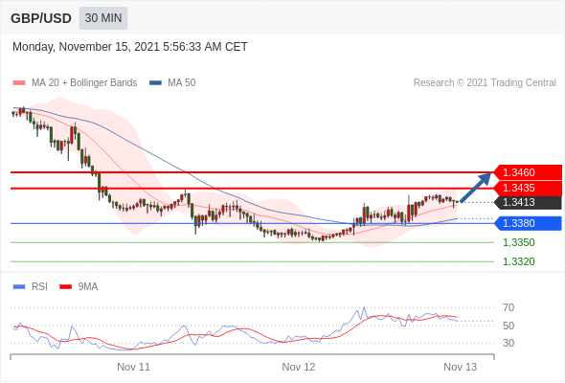Viewport: 565px width, 383px height.
Task: Click the MA 20 Bollinger Bands legend swatch
Action: tap(19, 83)
